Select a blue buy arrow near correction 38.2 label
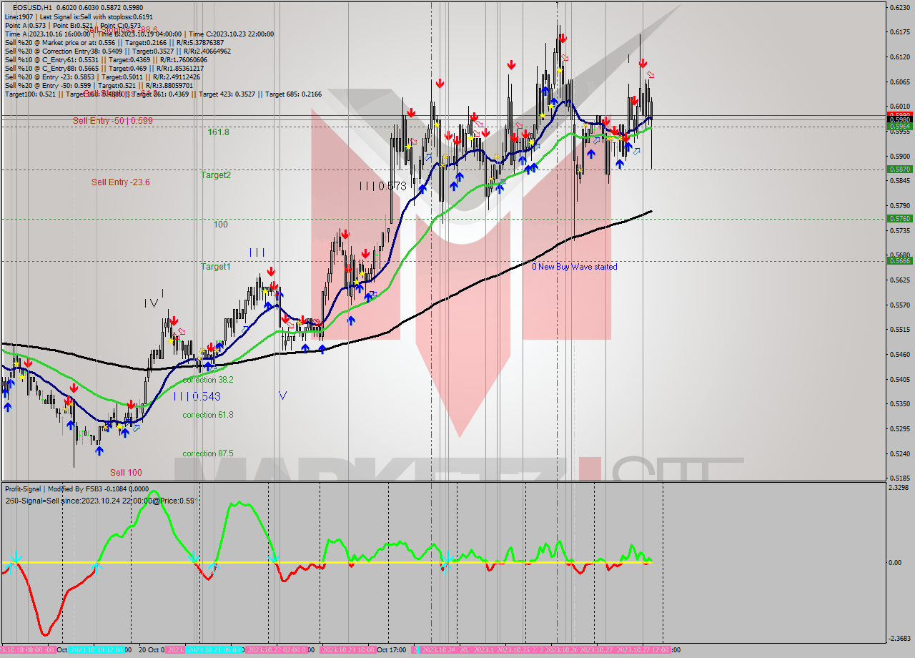 coord(207,366)
